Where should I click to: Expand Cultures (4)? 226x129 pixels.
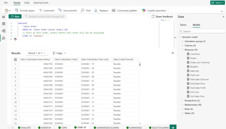click(x=183, y=45)
